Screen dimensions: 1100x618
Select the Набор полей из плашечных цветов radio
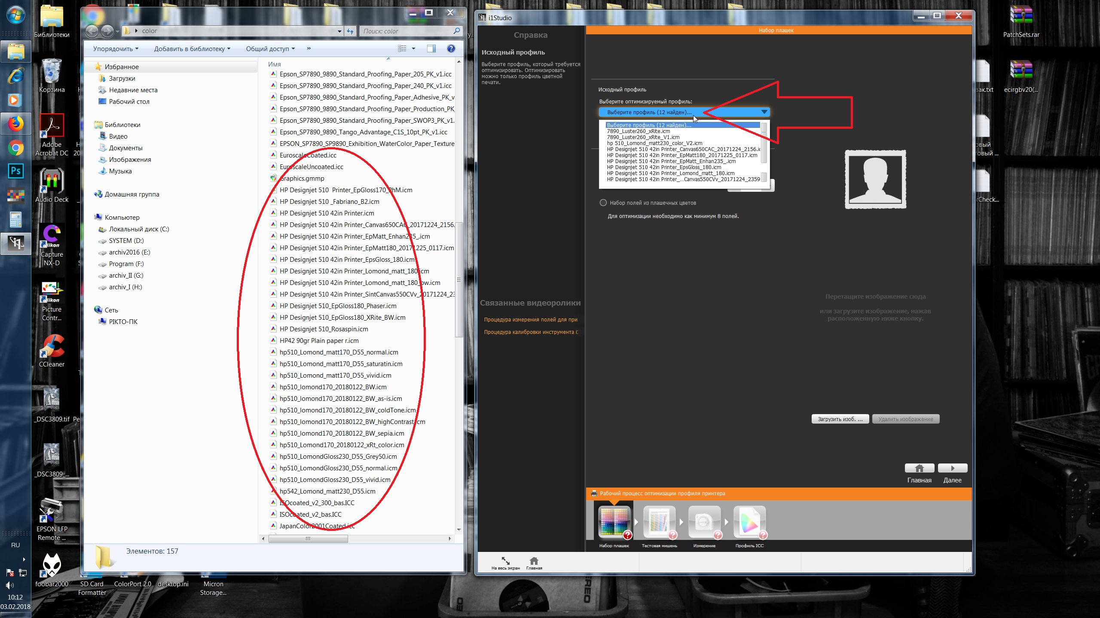tap(603, 203)
